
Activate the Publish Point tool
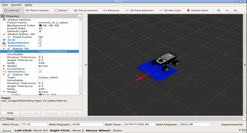(x=197, y=10)
